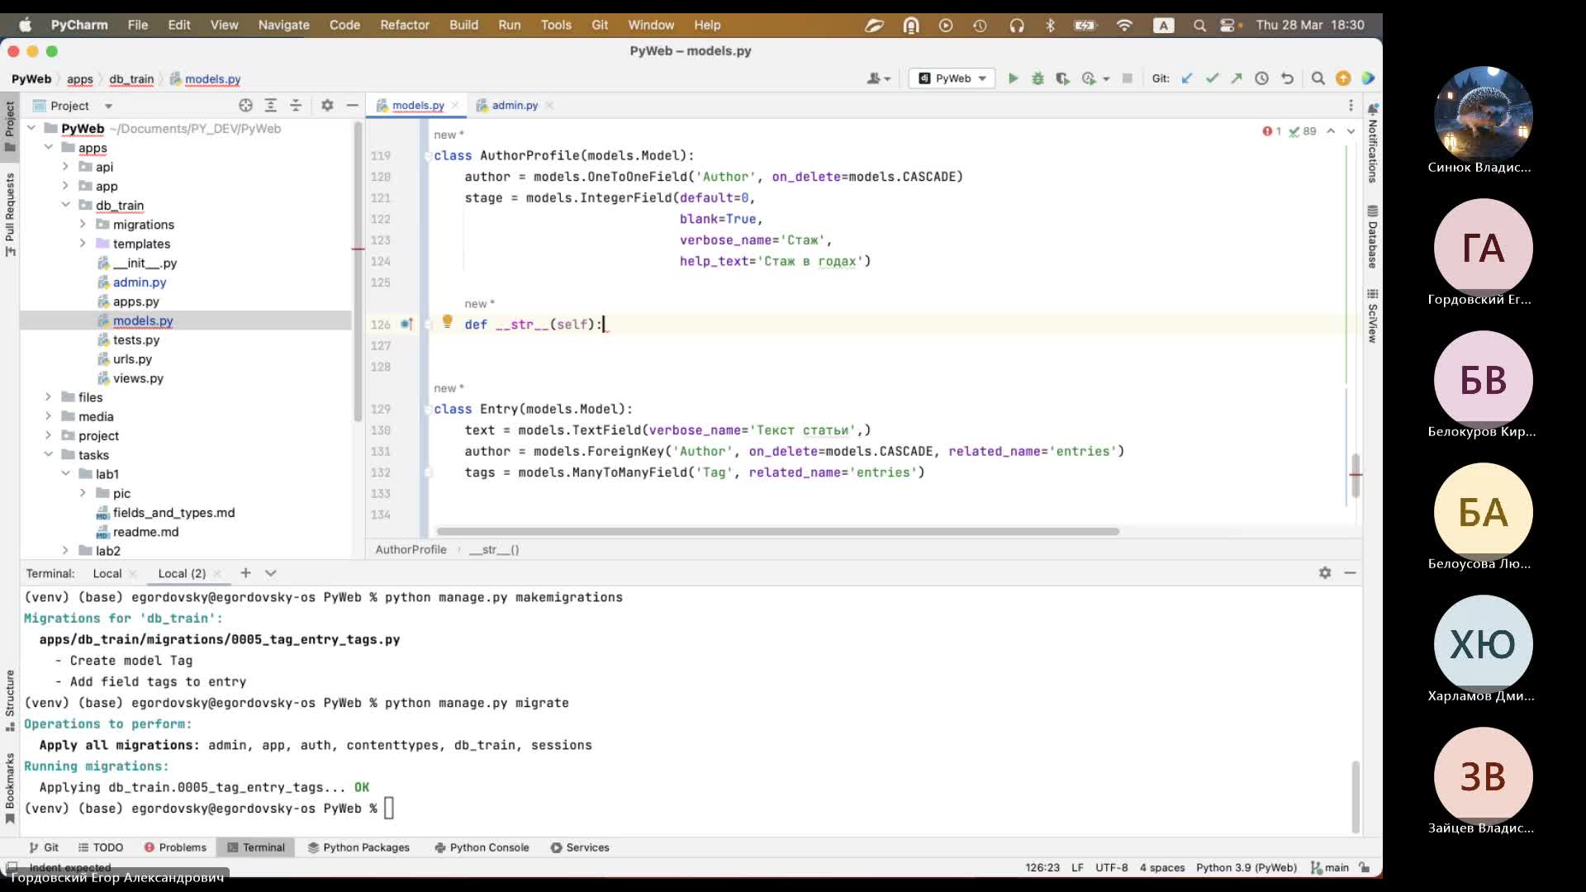Open views.py in the project tree
Viewport: 1586px width, 892px height.
tap(138, 378)
